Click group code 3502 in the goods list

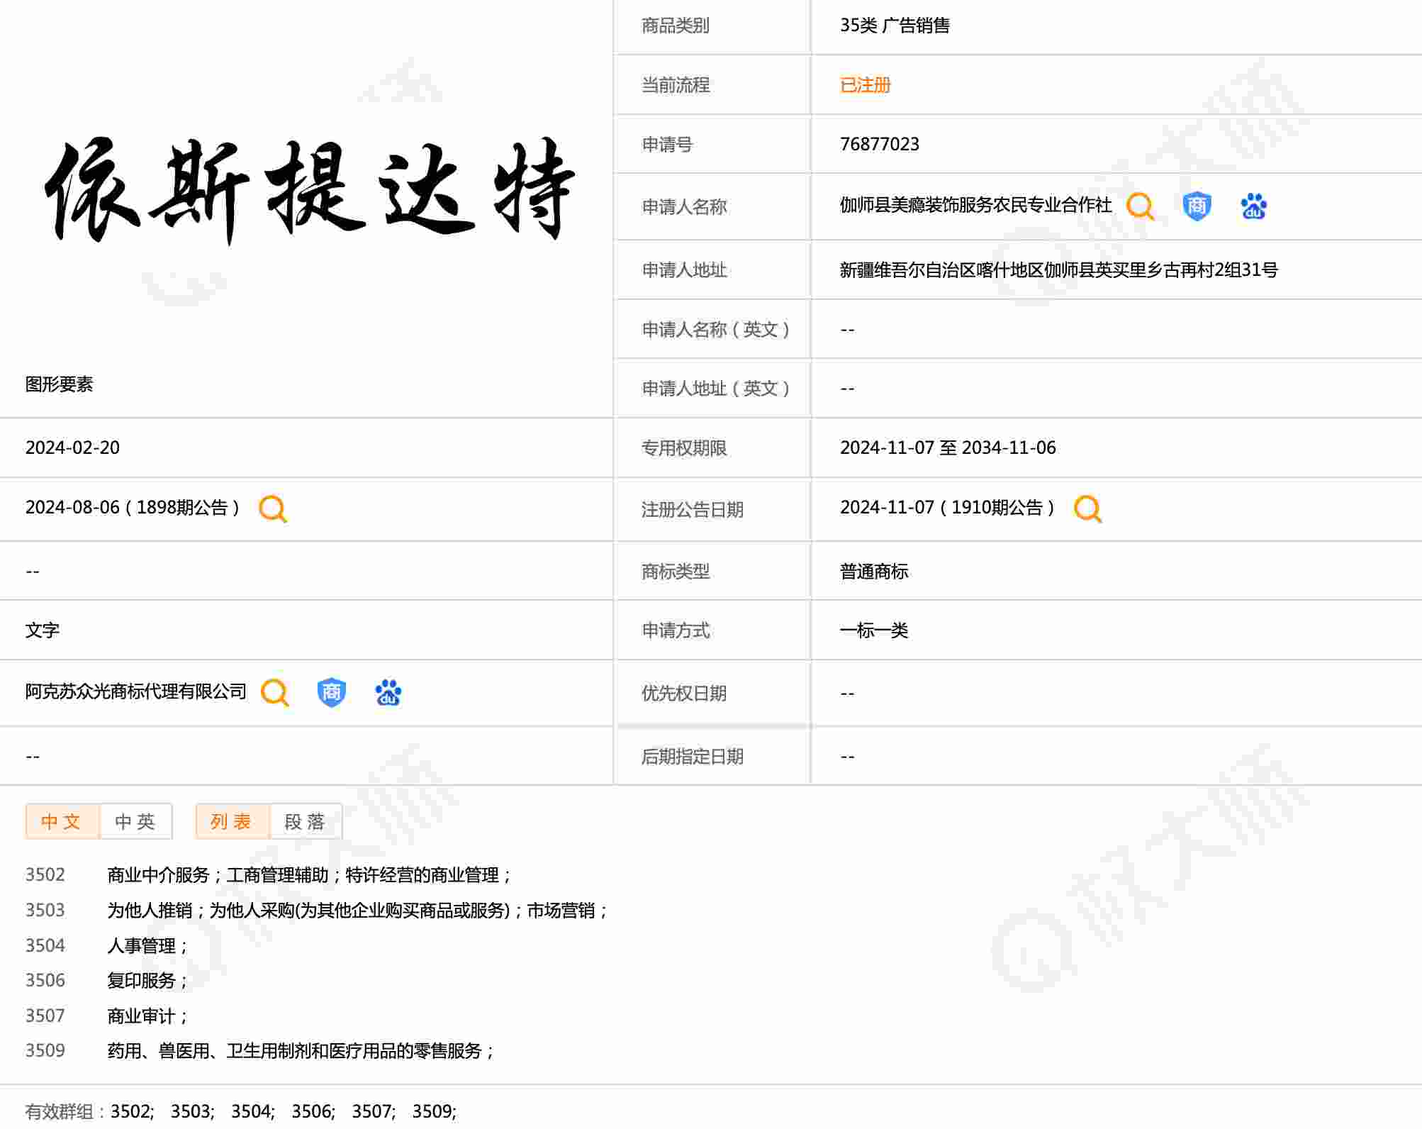pos(45,874)
